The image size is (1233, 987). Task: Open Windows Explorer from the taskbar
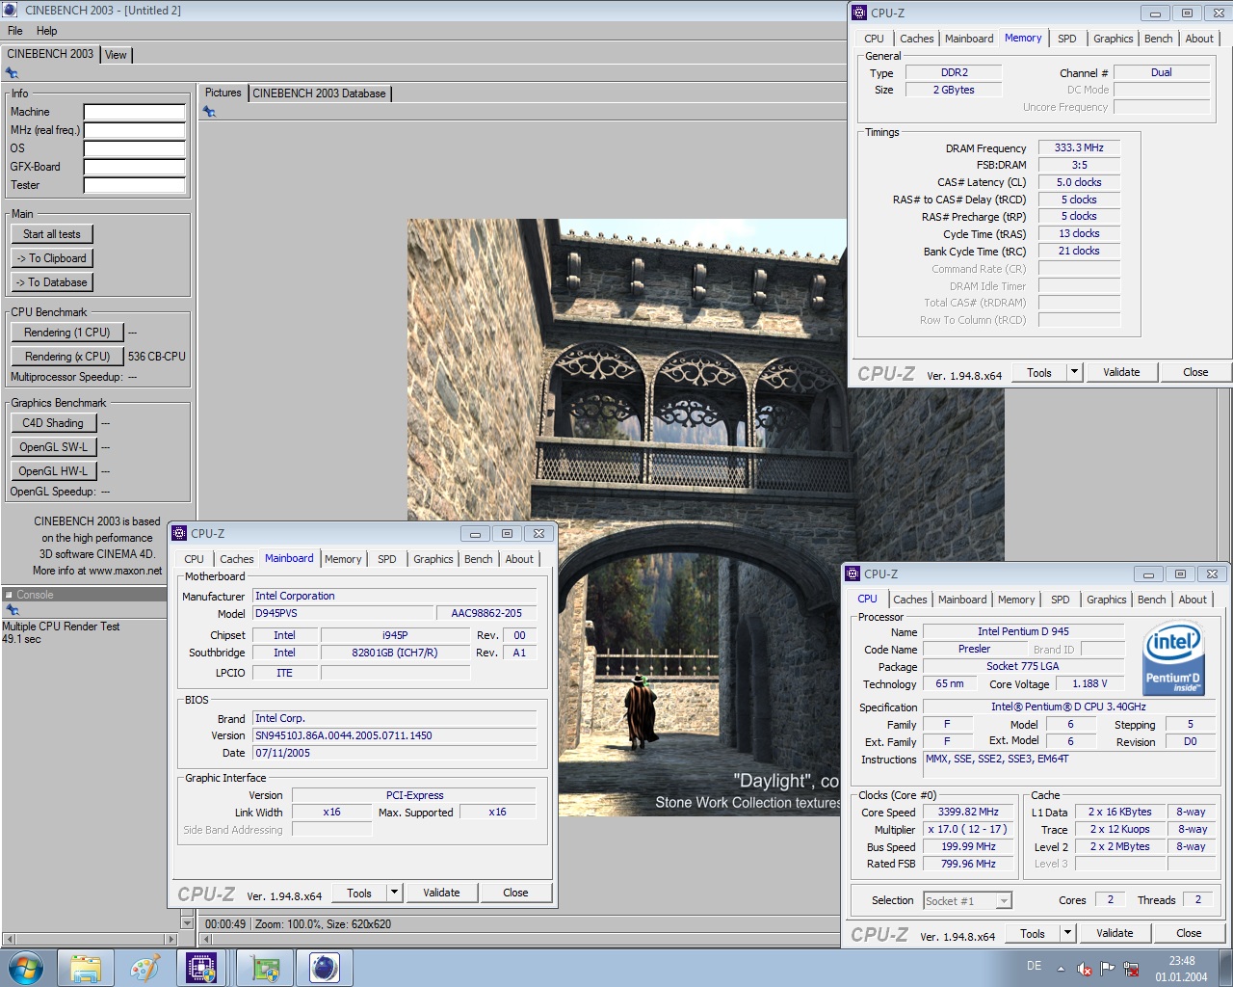86,968
